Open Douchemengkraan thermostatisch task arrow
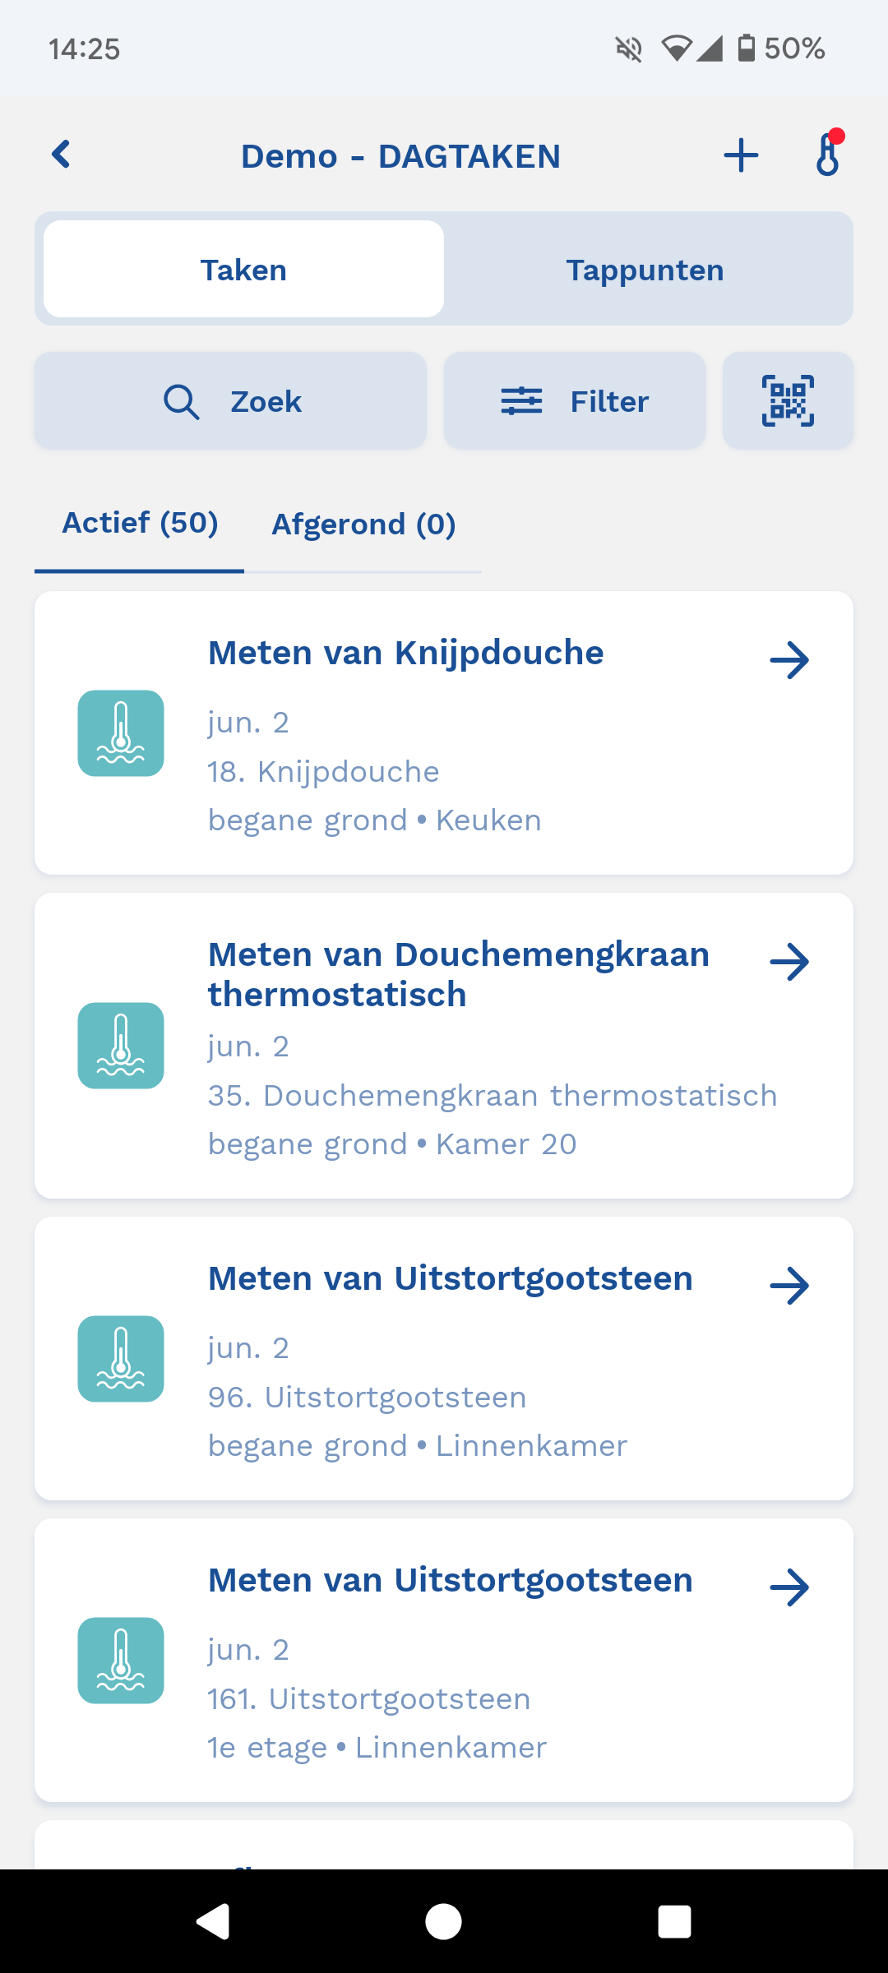The width and height of the screenshot is (888, 1973). click(789, 962)
